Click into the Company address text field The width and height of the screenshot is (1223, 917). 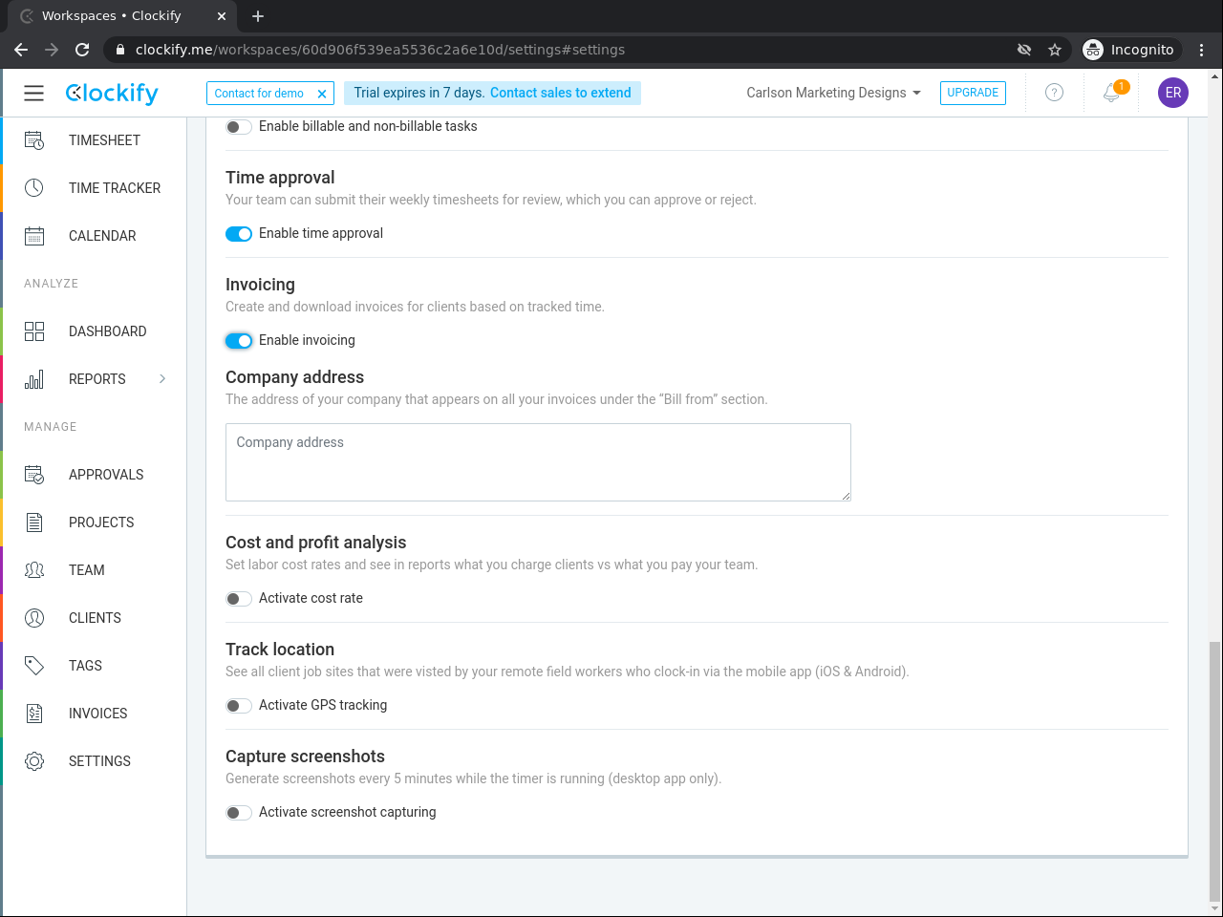pos(538,462)
